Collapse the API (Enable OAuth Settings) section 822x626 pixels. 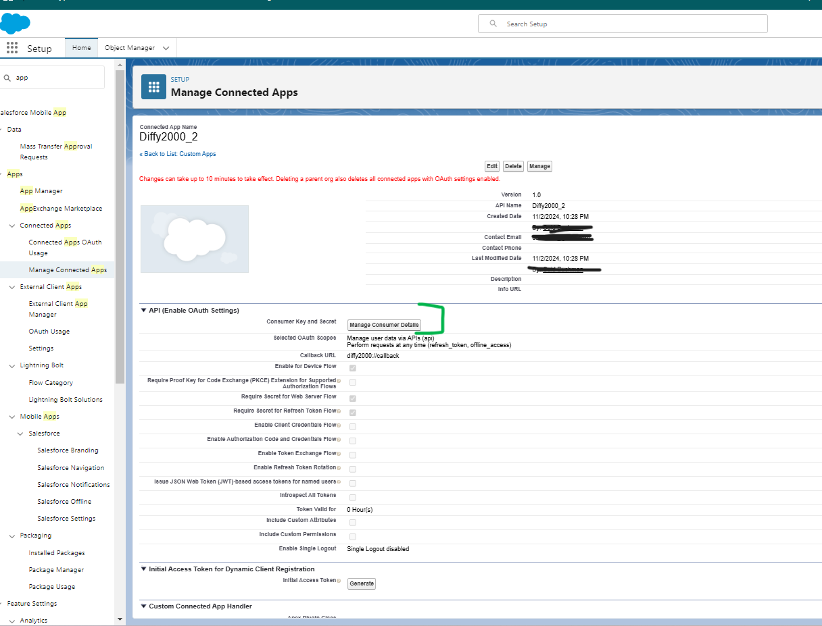(x=143, y=311)
